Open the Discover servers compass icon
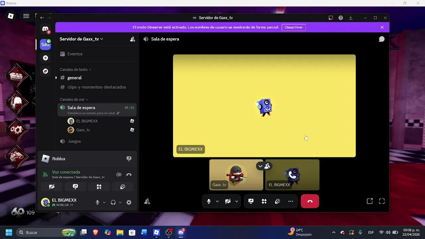 coord(45,71)
